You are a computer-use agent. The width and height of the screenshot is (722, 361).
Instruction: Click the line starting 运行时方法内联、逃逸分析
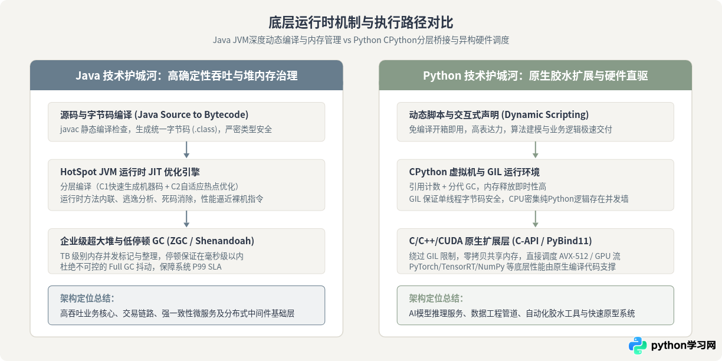[x=162, y=199]
